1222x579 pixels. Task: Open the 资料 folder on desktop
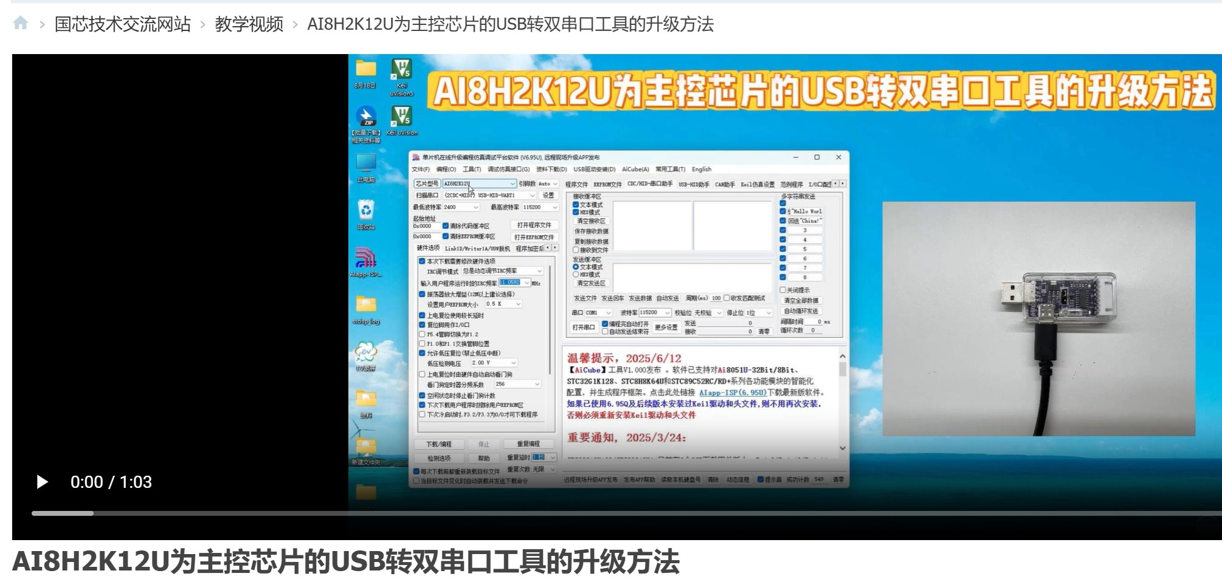(365, 405)
